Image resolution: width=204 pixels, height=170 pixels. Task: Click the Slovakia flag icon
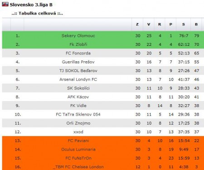pos(5,5)
